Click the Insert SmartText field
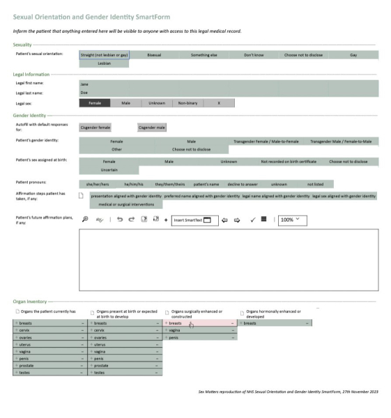The width and height of the screenshot is (391, 418). (x=195, y=220)
